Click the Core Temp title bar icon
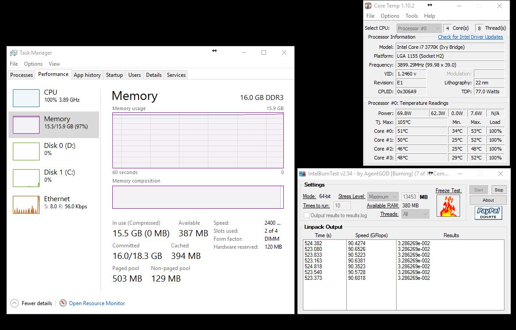Image resolution: width=516 pixels, height=330 pixels. click(368, 6)
